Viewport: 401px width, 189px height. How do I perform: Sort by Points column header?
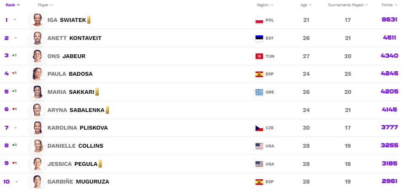389,5
